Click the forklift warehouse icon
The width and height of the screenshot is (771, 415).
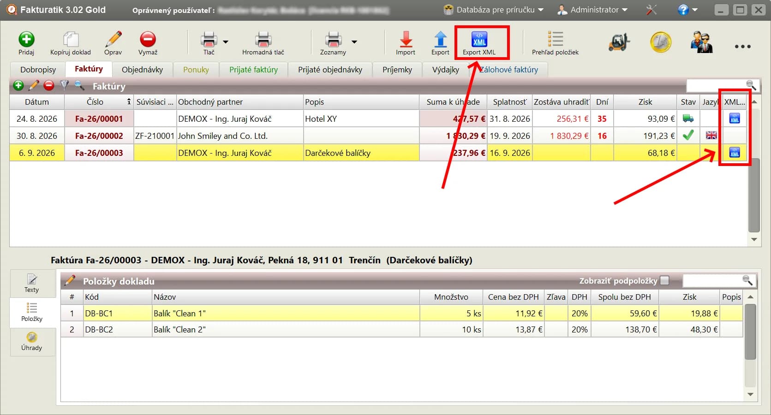[x=619, y=42]
